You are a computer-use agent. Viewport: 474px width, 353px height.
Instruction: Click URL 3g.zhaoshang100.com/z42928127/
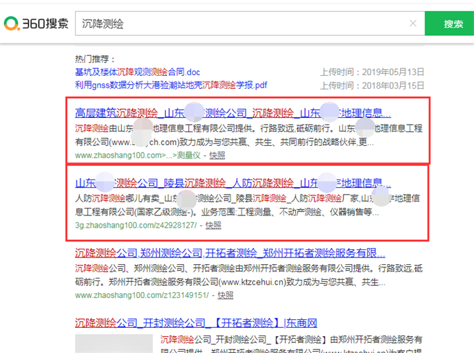coord(135,226)
